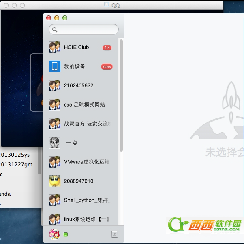Viewport: 244px width, 244px height.
Task: Open the linux系统运维【一】 group avatar
Action: (55, 219)
